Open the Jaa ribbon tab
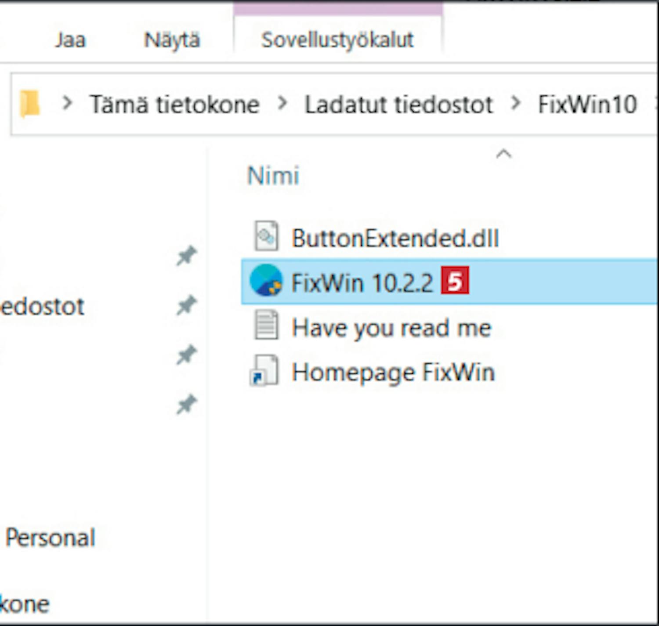The width and height of the screenshot is (659, 626). coord(70,40)
